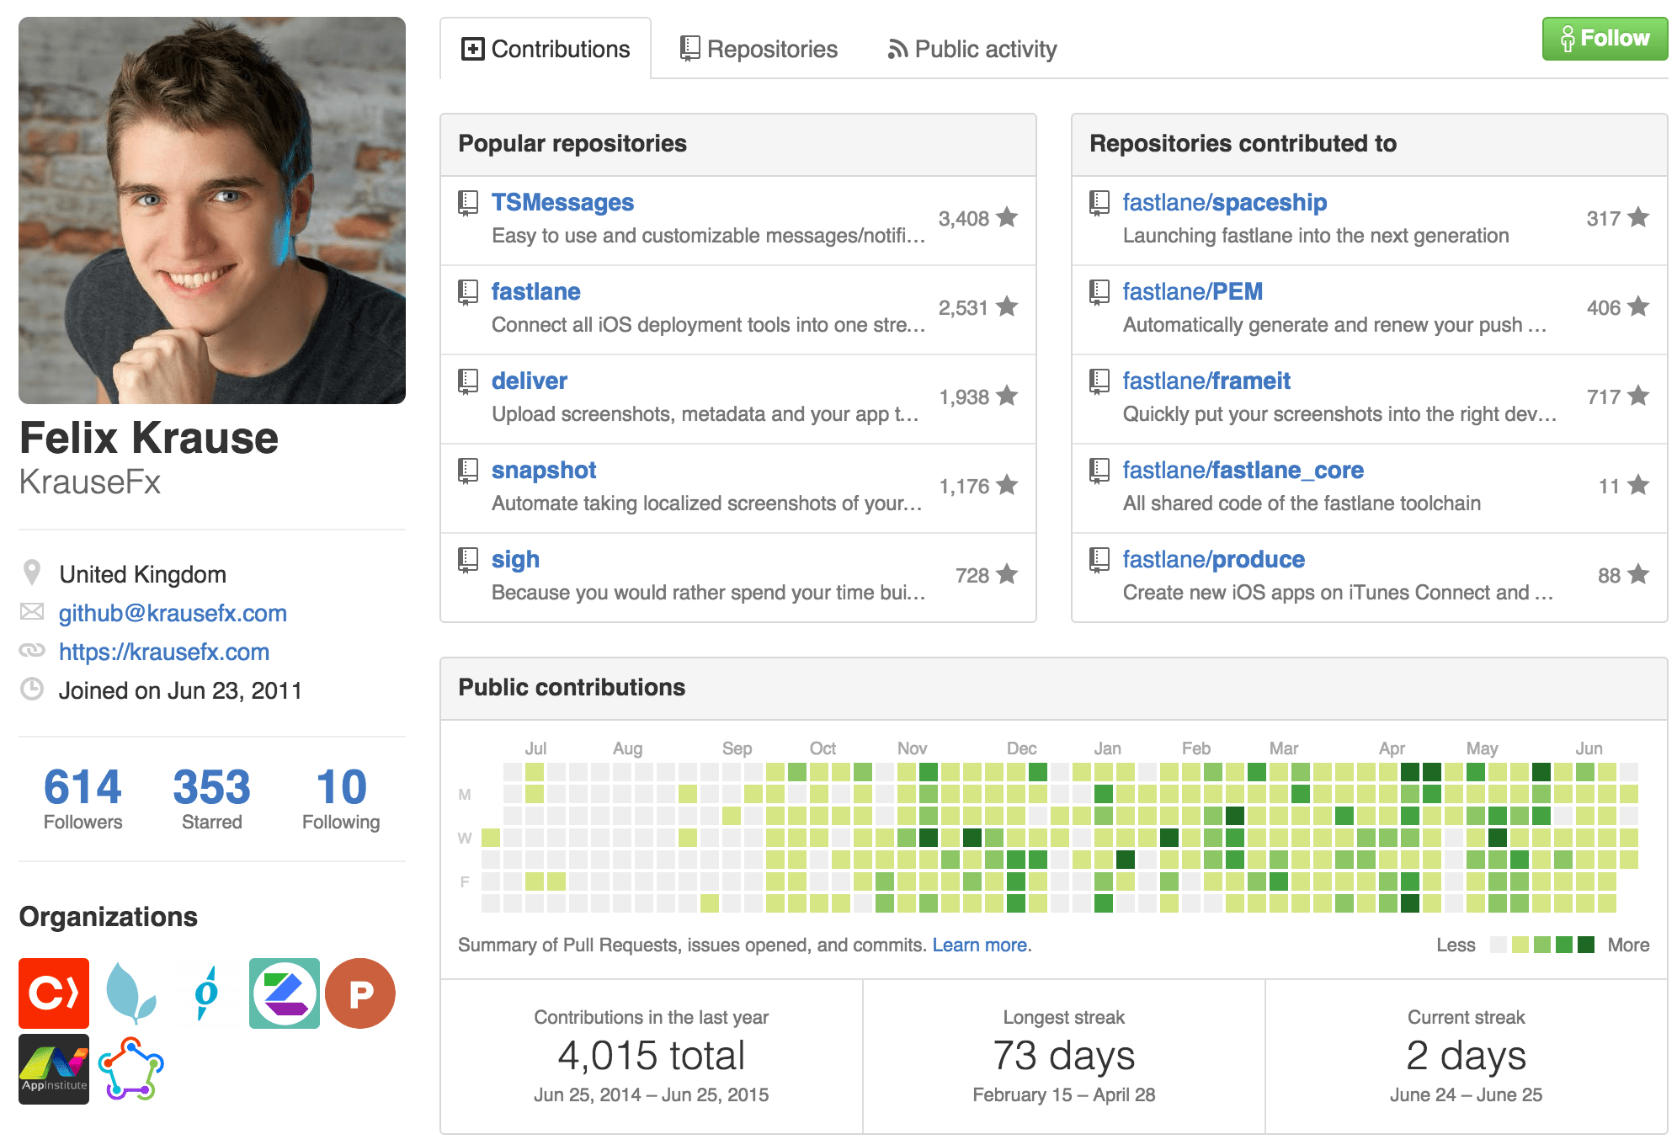The height and width of the screenshot is (1145, 1677).
Task: Open the snapshot repository link
Action: pos(544,470)
